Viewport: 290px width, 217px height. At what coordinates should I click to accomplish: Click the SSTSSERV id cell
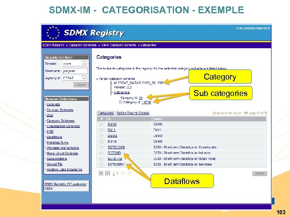coord(116,164)
